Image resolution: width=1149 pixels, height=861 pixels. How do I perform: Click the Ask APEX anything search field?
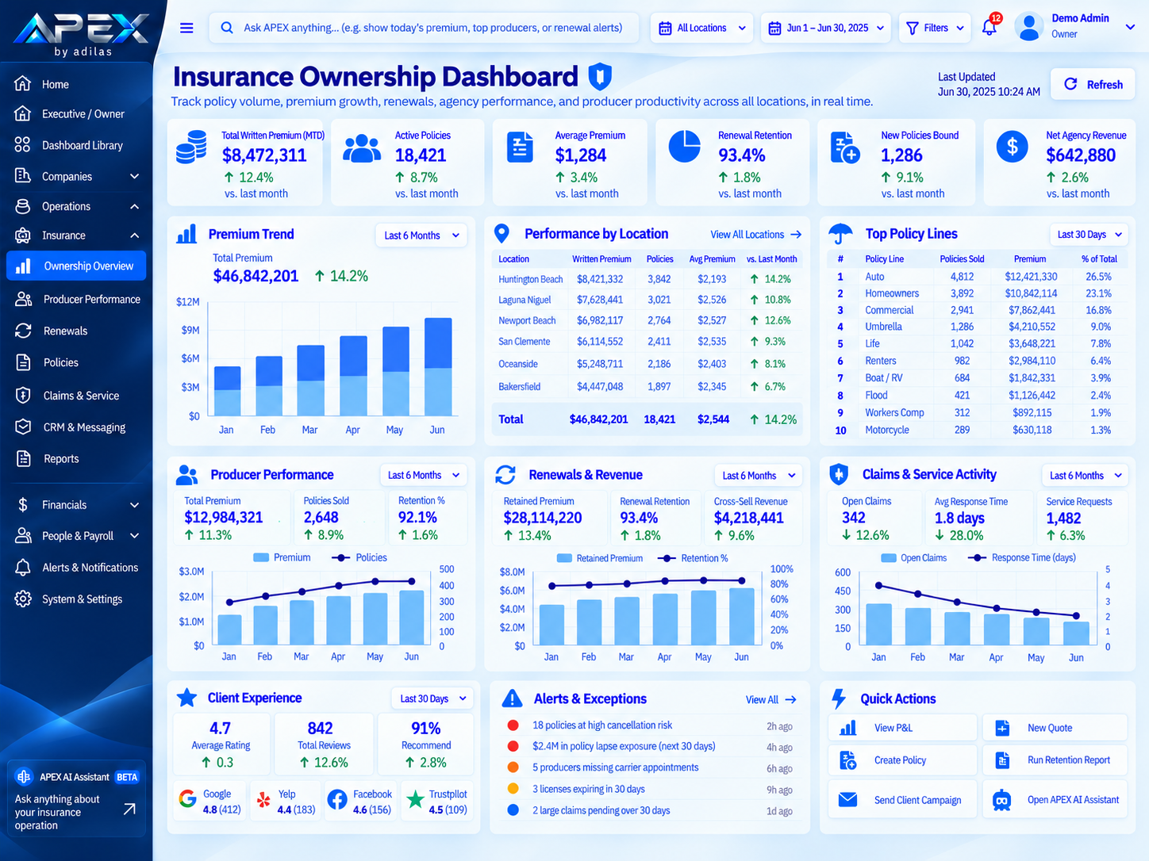[424, 28]
